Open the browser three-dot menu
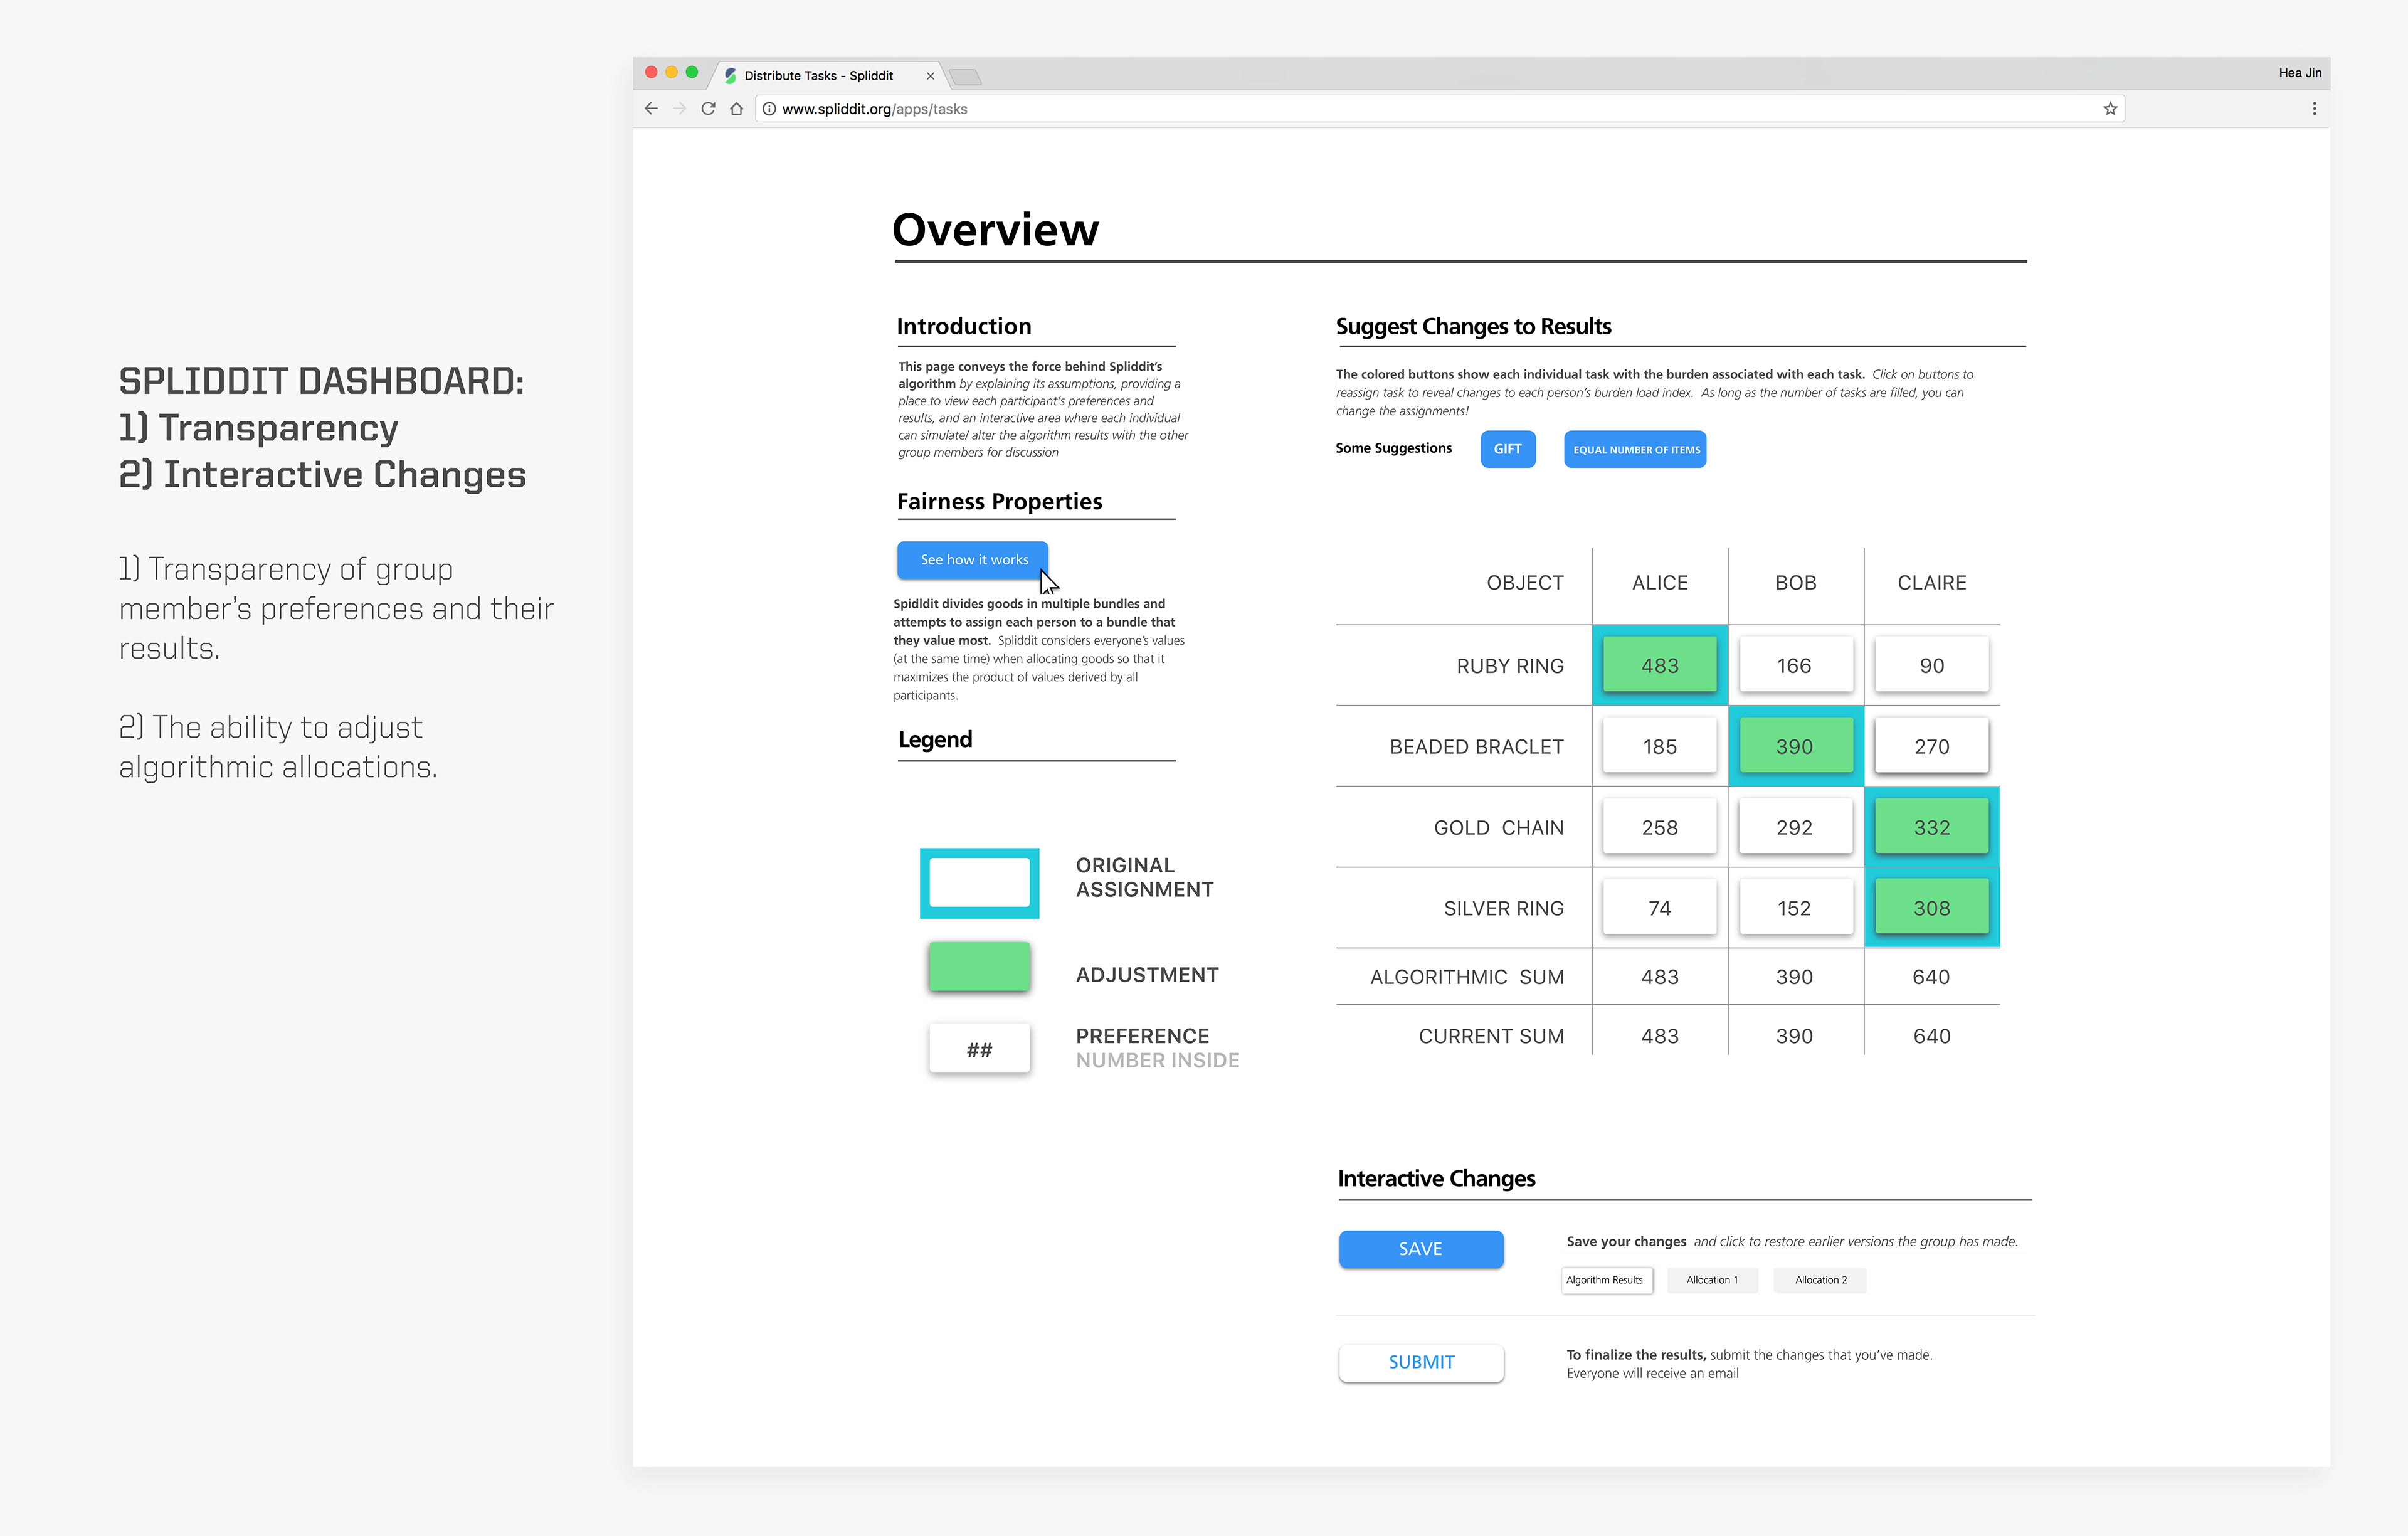Image resolution: width=2408 pixels, height=1536 pixels. 2314,109
